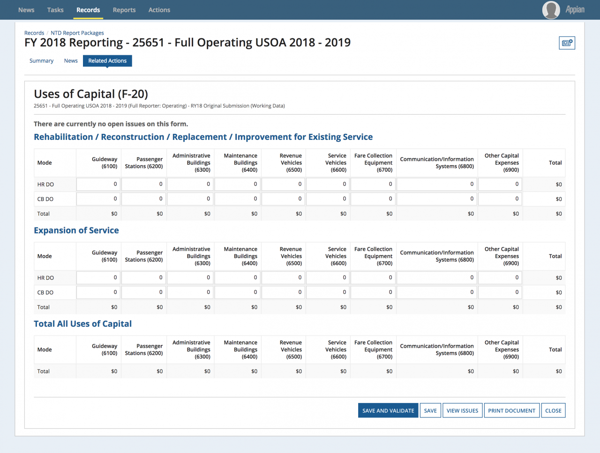Edit Rehabilitation HR DO Maintenance Buildings (6400) field
The image size is (600, 453).
(x=238, y=184)
